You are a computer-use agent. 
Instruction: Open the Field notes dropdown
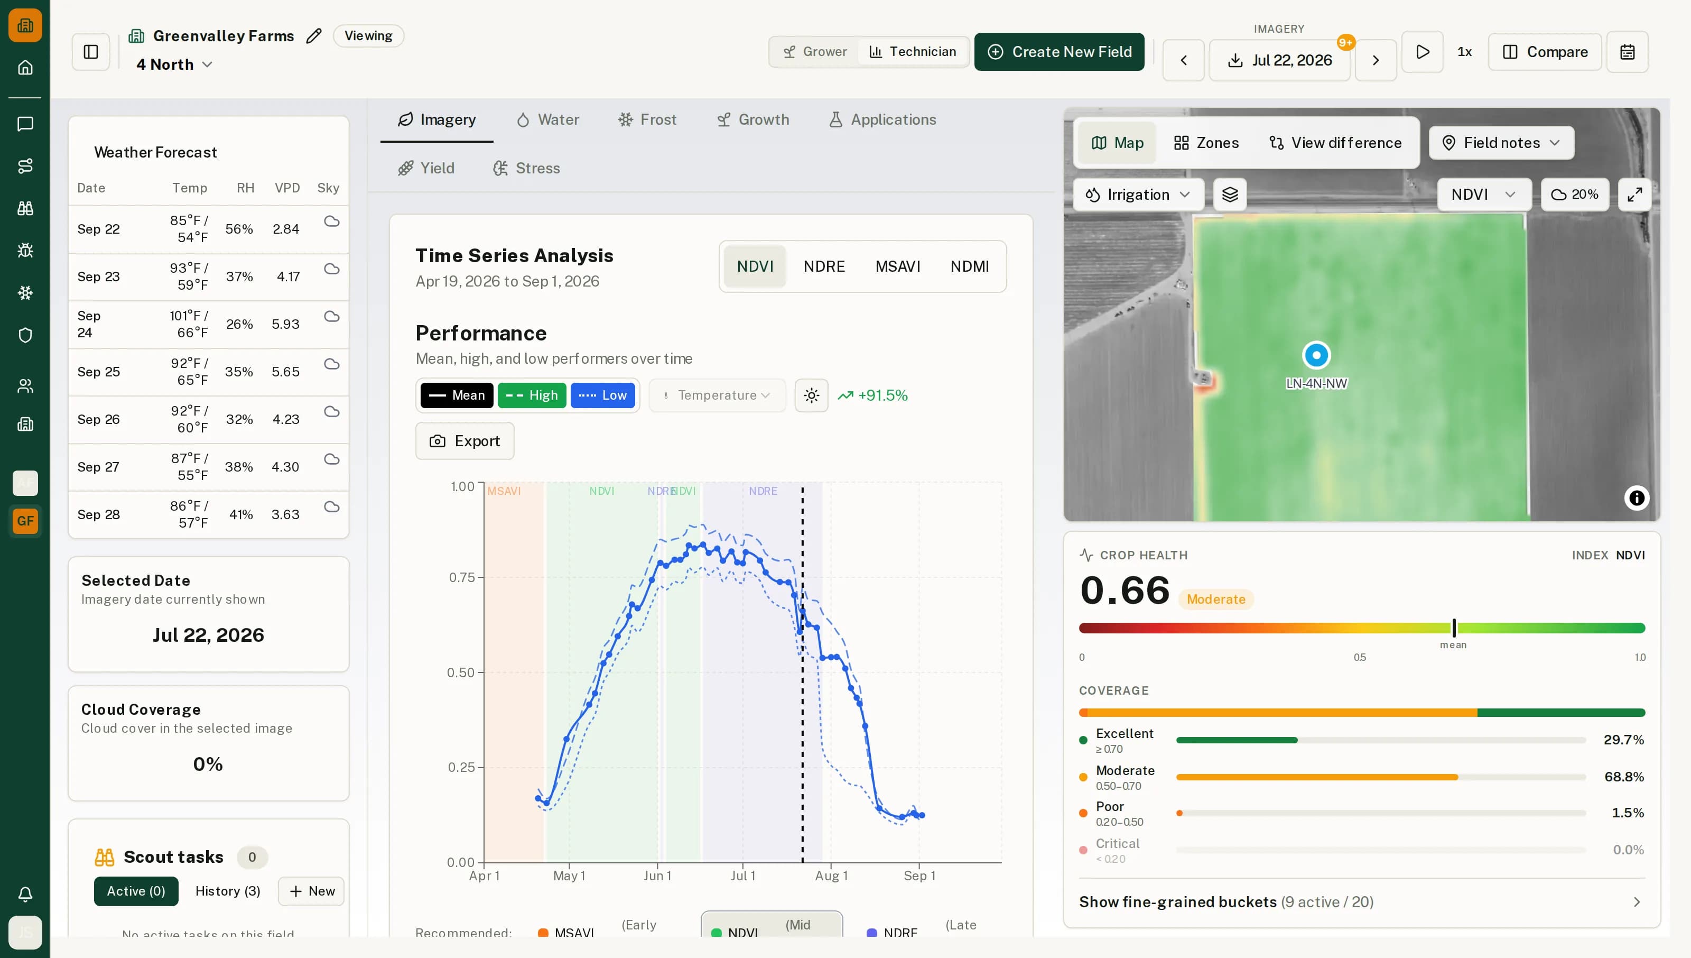click(x=1502, y=143)
